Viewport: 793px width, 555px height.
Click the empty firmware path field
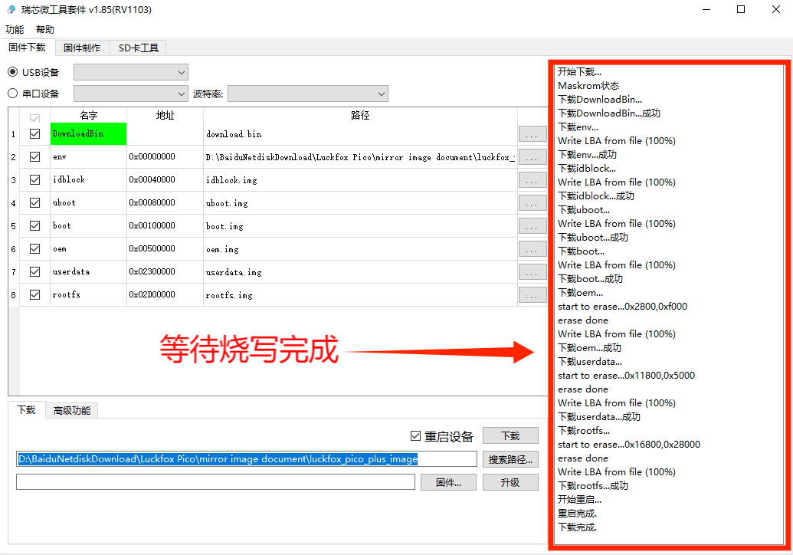tap(215, 482)
